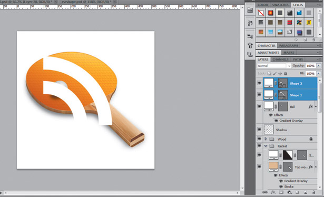Collapse the Racket layer group
This screenshot has height=197, width=324.
pyautogui.click(x=266, y=146)
